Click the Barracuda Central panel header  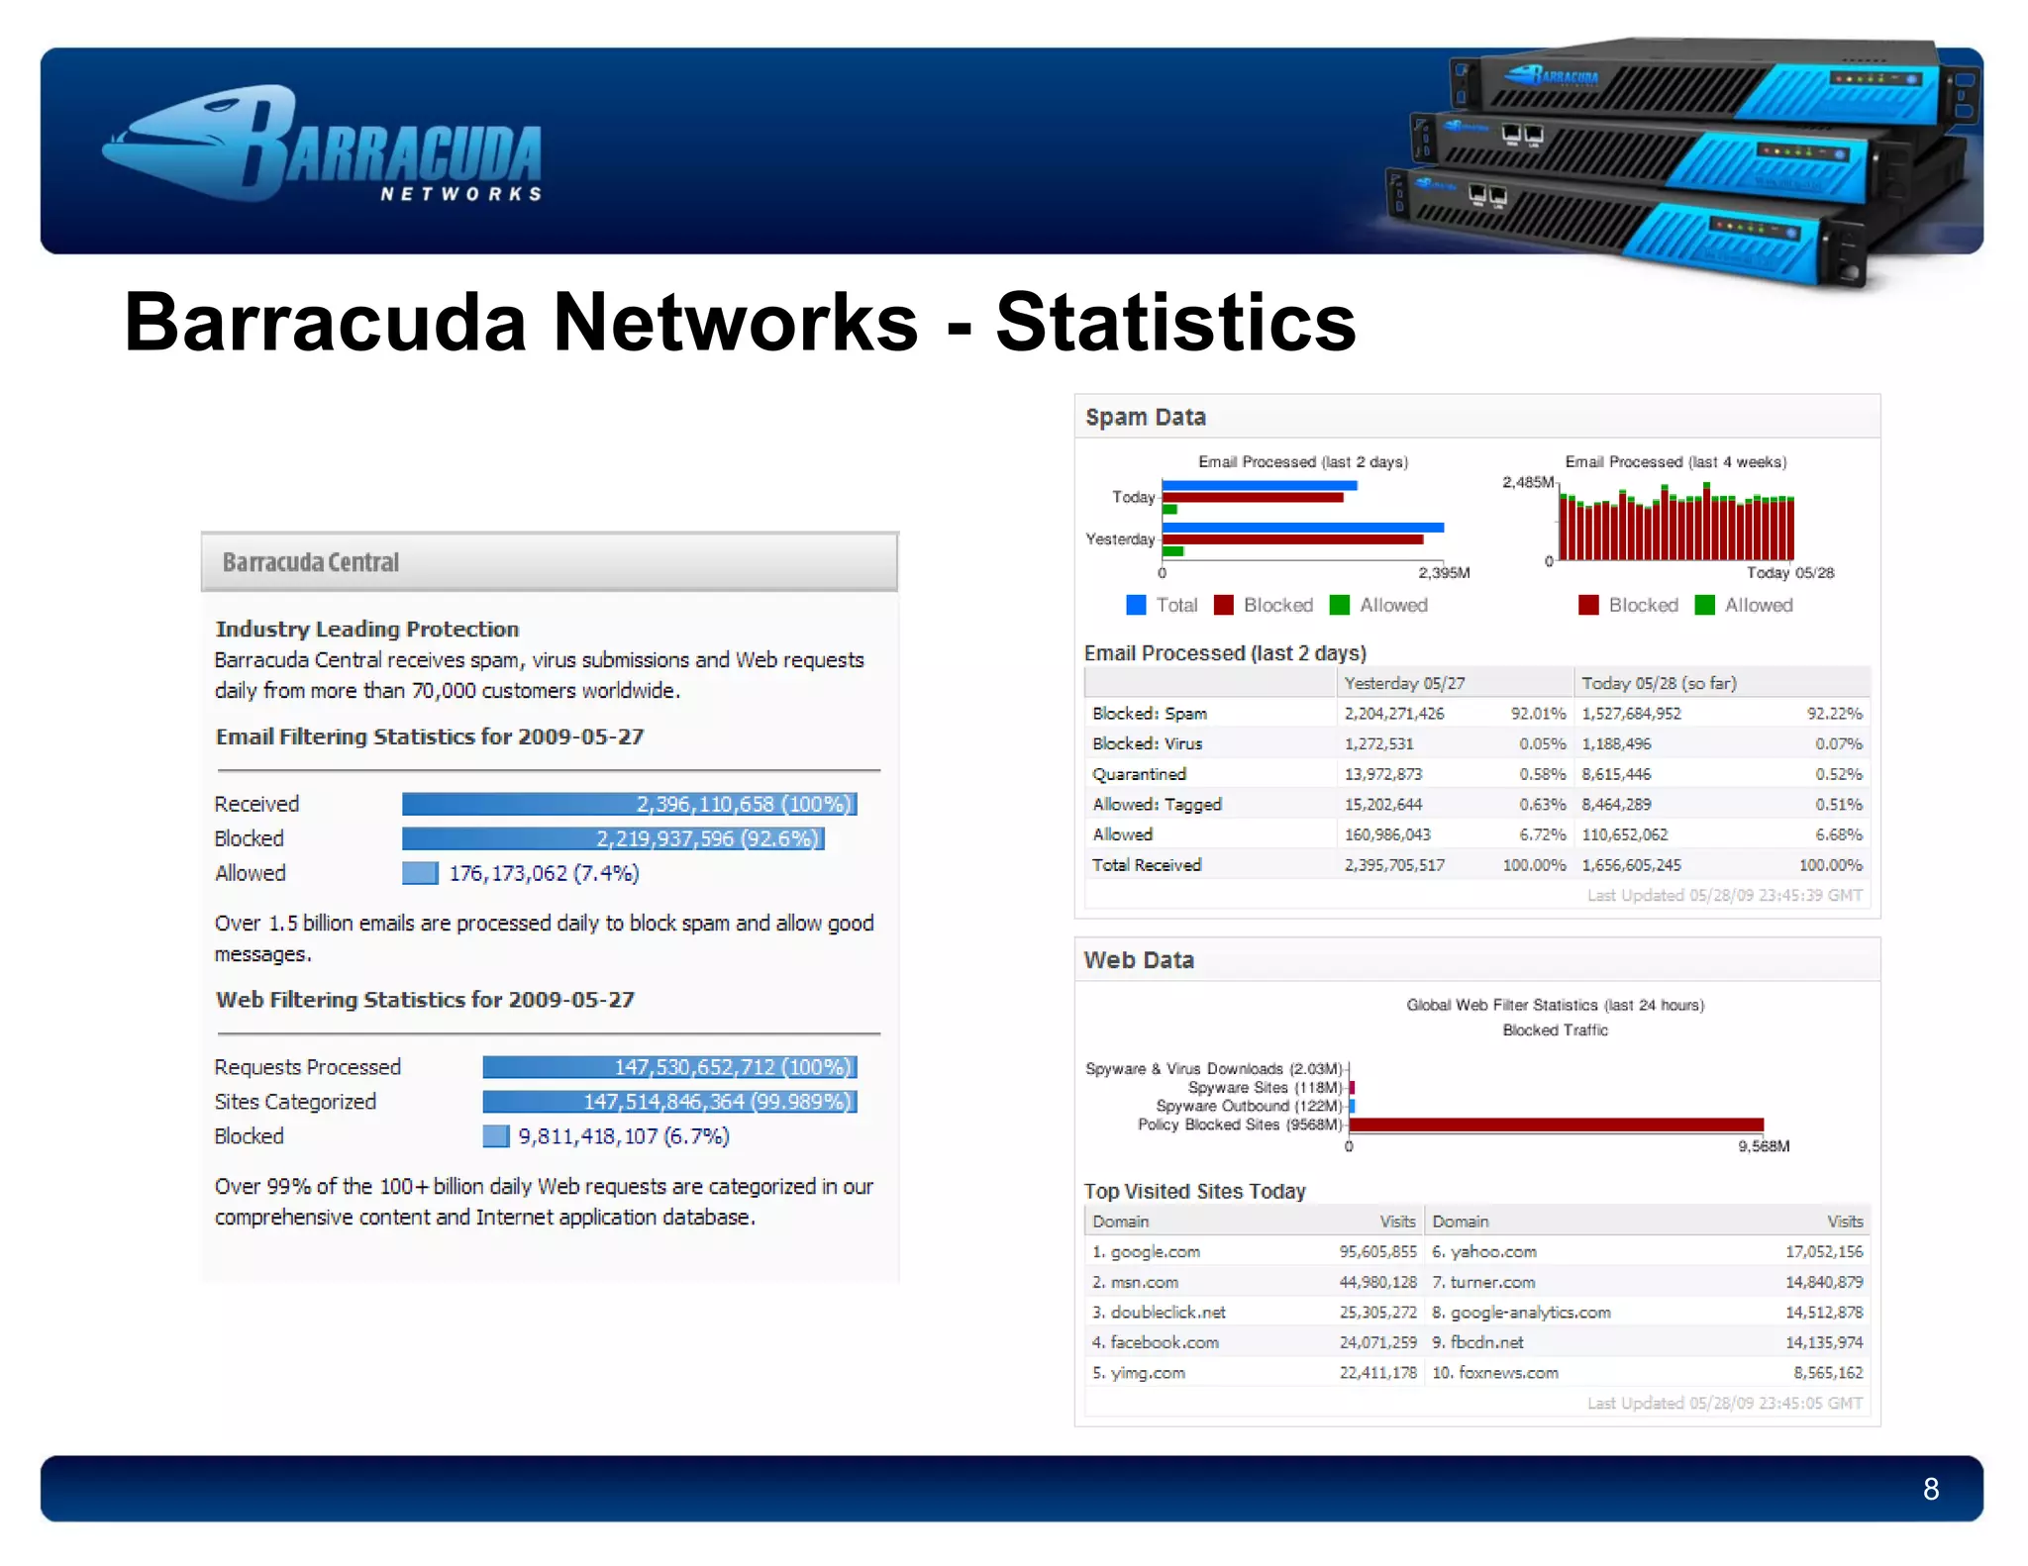click(550, 562)
